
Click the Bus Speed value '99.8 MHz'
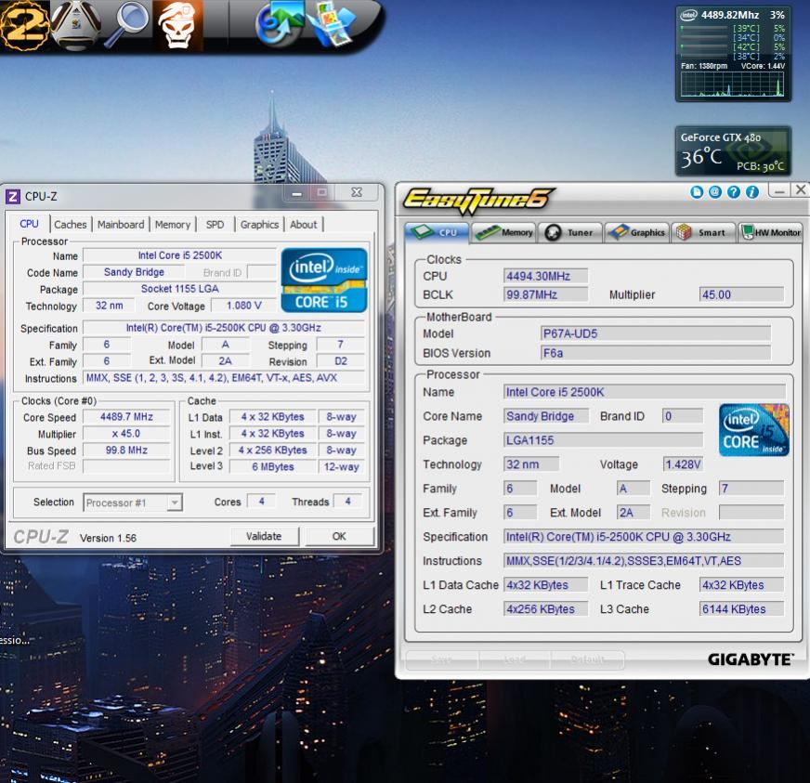tap(126, 450)
